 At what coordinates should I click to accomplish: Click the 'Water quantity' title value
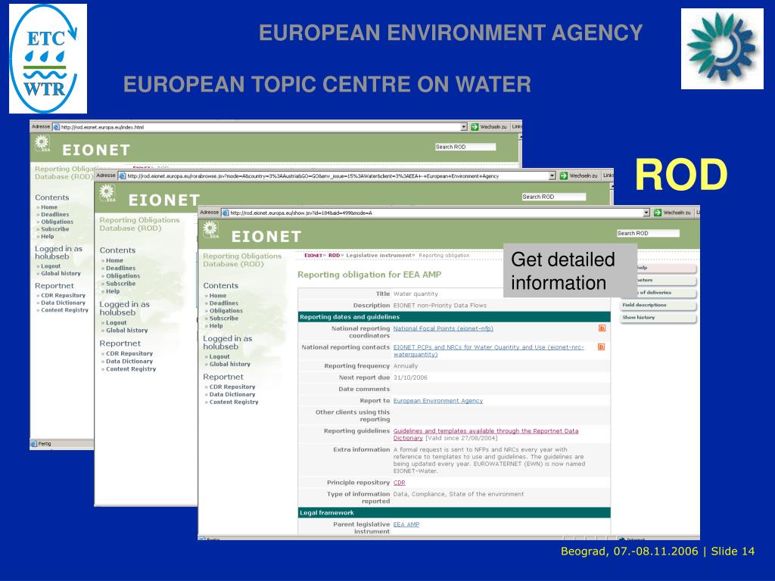[416, 294]
